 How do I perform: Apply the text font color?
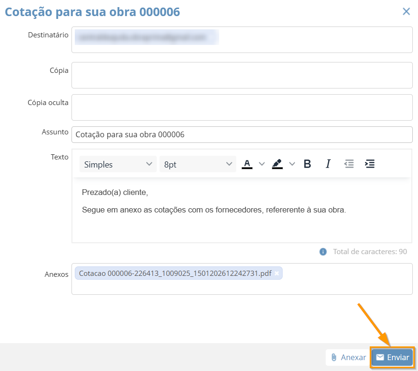(247, 164)
